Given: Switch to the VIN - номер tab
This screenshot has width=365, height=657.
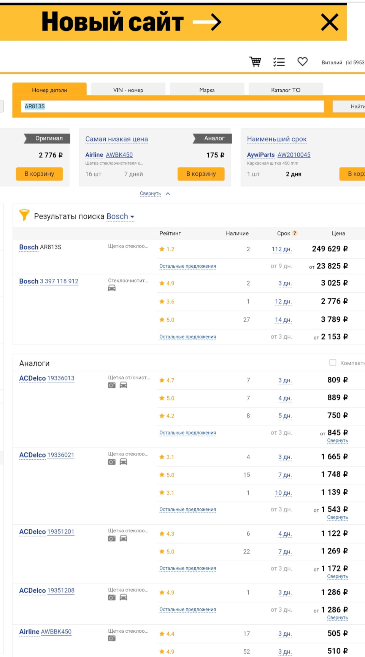Looking at the screenshot, I should tap(128, 90).
